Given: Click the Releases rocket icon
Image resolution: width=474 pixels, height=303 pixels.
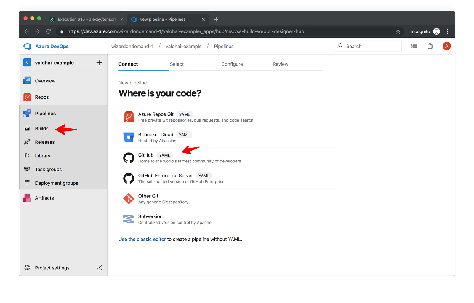Looking at the screenshot, I should pyautogui.click(x=27, y=142).
